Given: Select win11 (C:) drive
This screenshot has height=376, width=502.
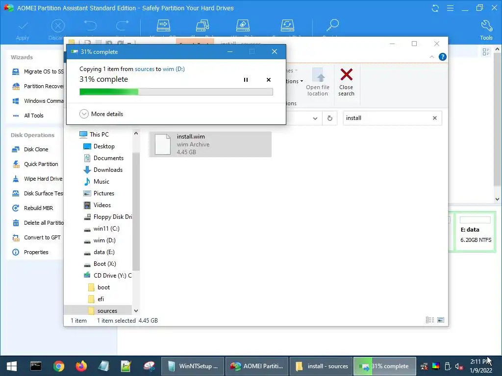Looking at the screenshot, I should pos(101,229).
